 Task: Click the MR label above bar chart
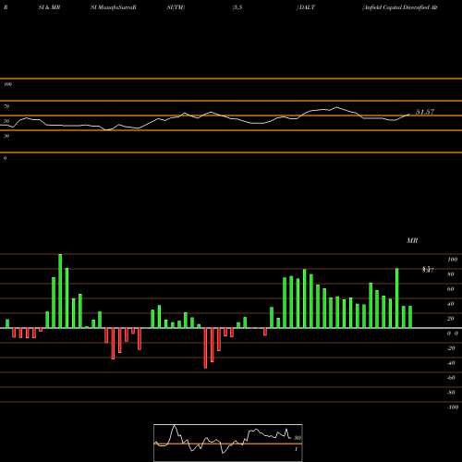coord(412,240)
